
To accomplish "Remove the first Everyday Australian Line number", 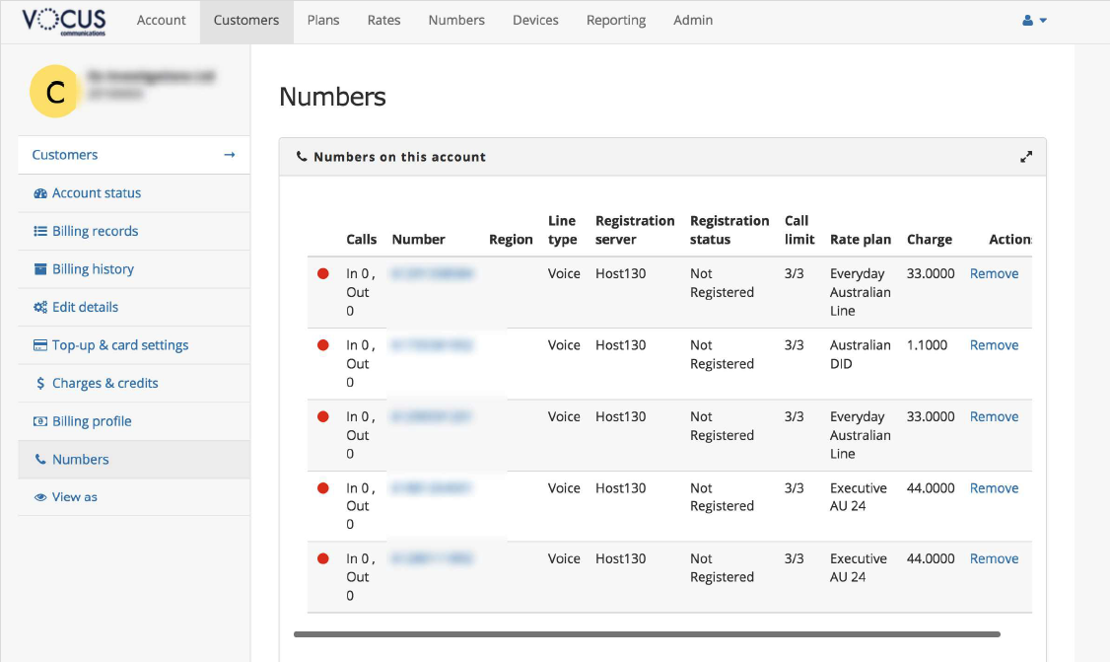I will [x=994, y=274].
